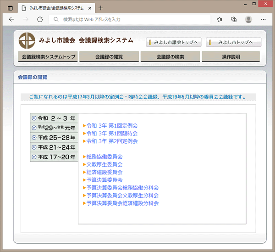Focus the address bar input
The image size is (275, 252).
click(x=130, y=19)
